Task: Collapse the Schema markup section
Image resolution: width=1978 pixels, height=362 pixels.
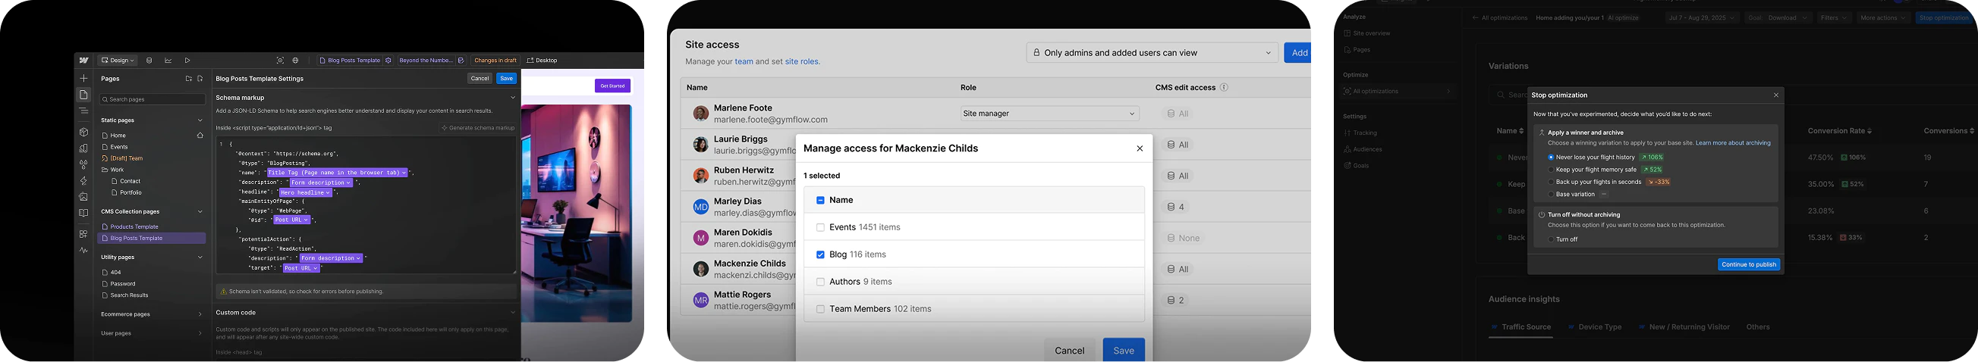Action: point(513,98)
